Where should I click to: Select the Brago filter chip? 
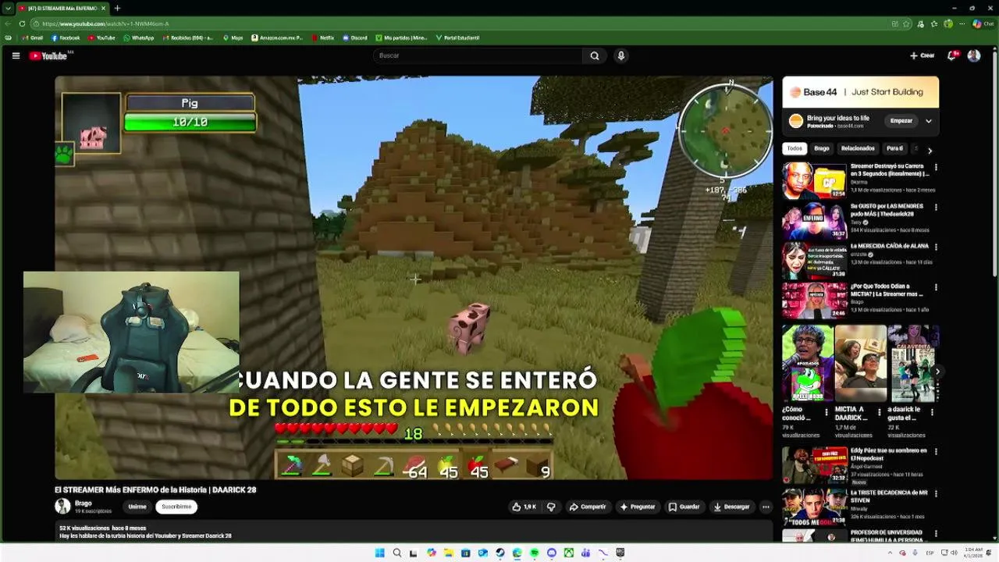(x=822, y=148)
